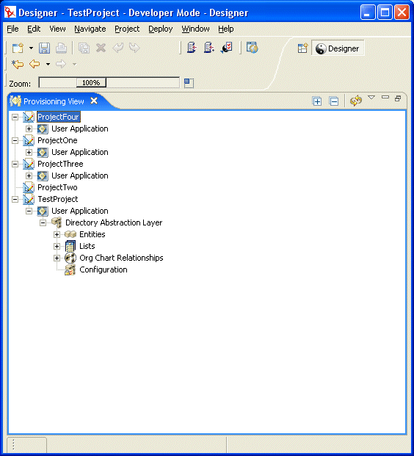Image resolution: width=414 pixels, height=456 pixels.
Task: Expand User Application under ProjectFour
Action: (29, 129)
